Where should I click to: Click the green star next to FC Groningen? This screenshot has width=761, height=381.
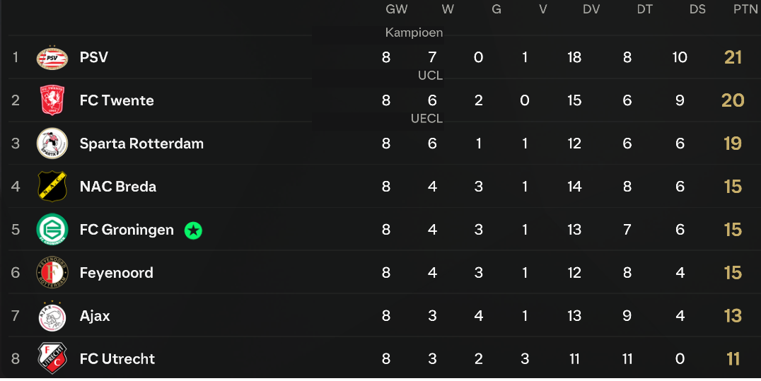point(193,230)
